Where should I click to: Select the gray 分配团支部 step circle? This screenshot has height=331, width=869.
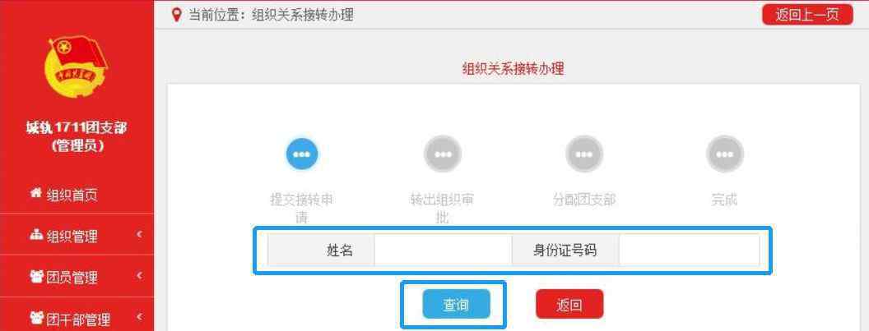coord(583,154)
